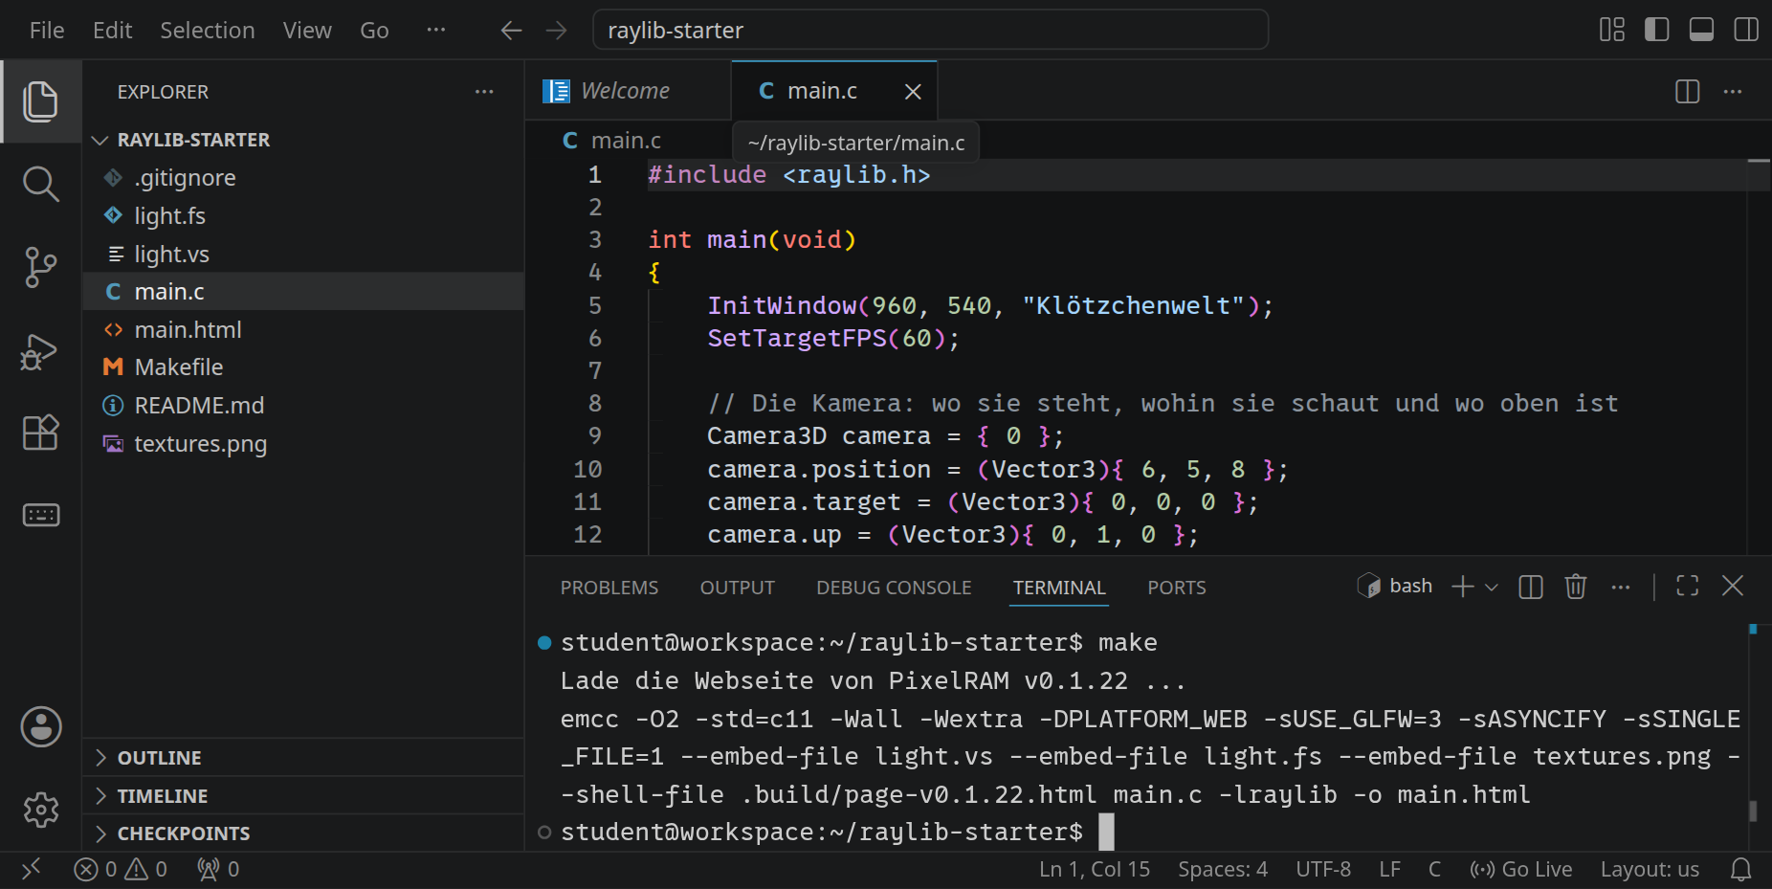Viewport: 1772px width, 889px height.
Task: Open textures.png in the explorer
Action: coord(302,444)
